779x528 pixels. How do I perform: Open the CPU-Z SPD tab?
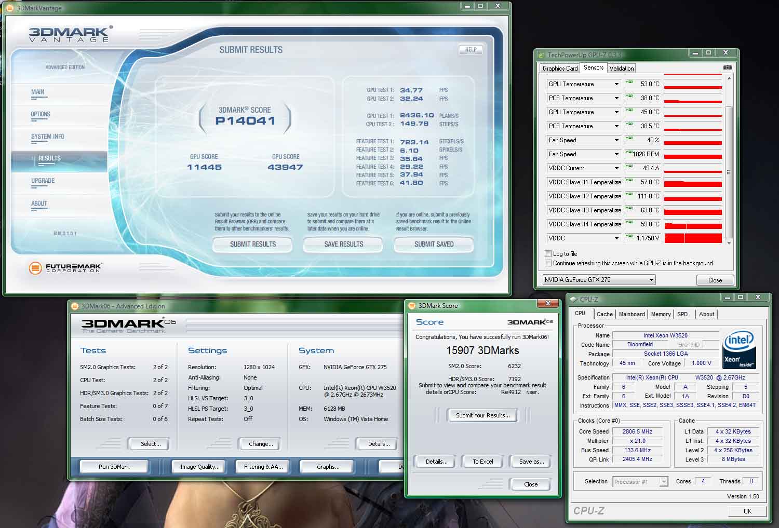coord(682,314)
